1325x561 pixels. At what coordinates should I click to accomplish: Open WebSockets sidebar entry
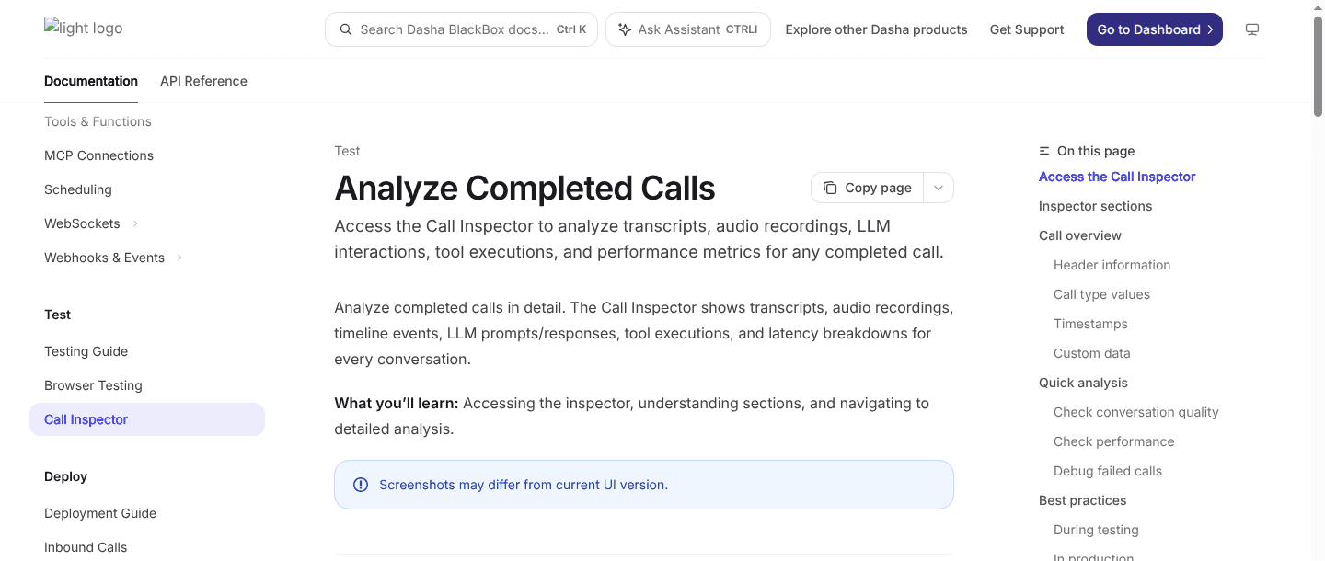82,223
